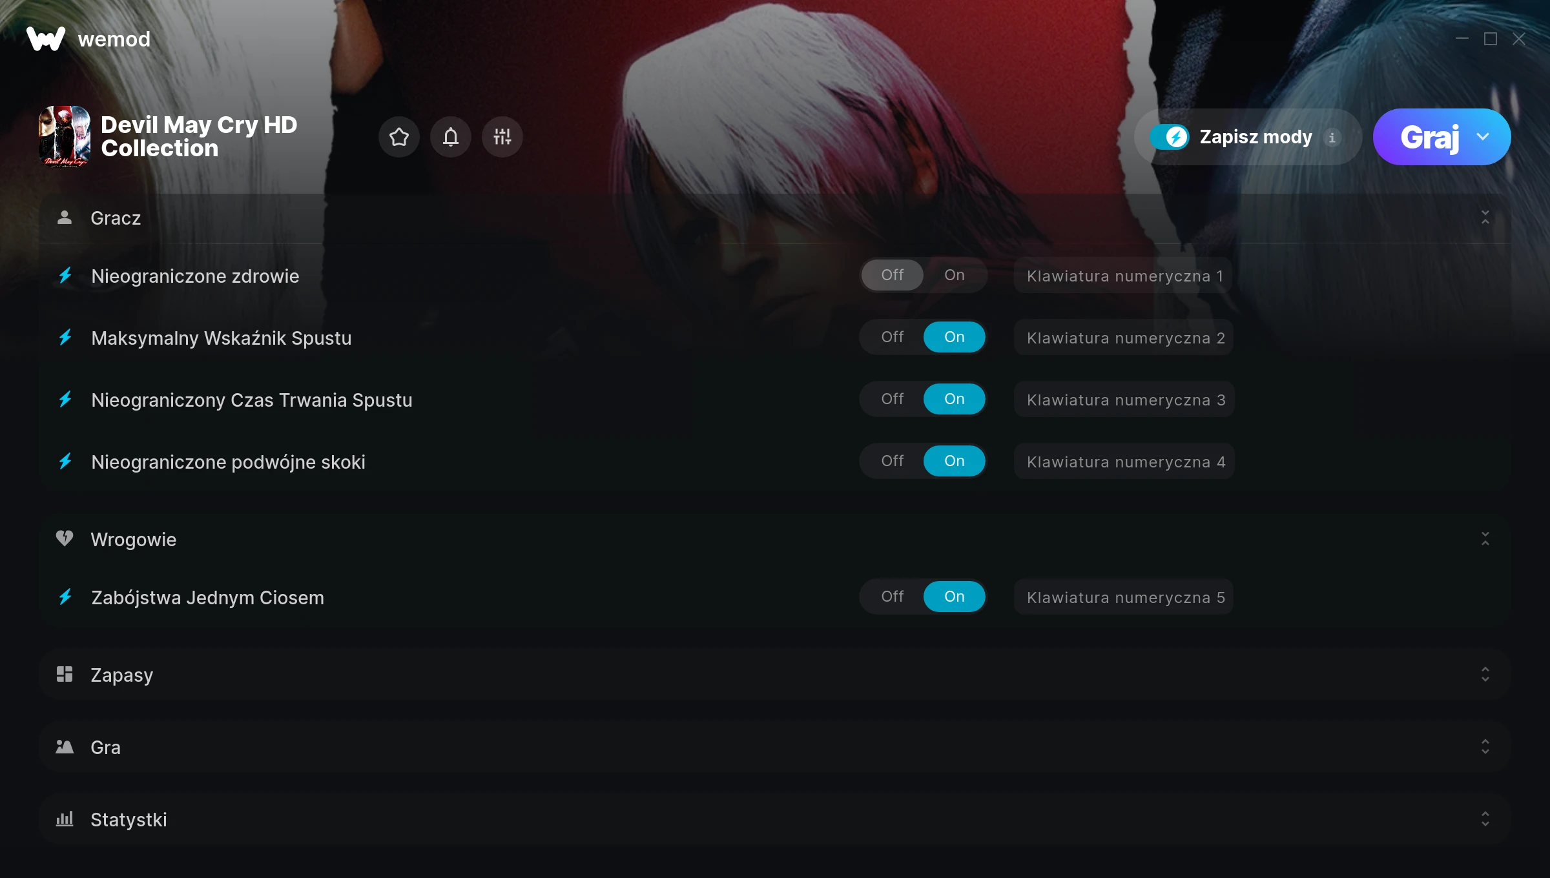The image size is (1550, 878).
Task: Click the Statystki bar chart icon
Action: pos(65,819)
